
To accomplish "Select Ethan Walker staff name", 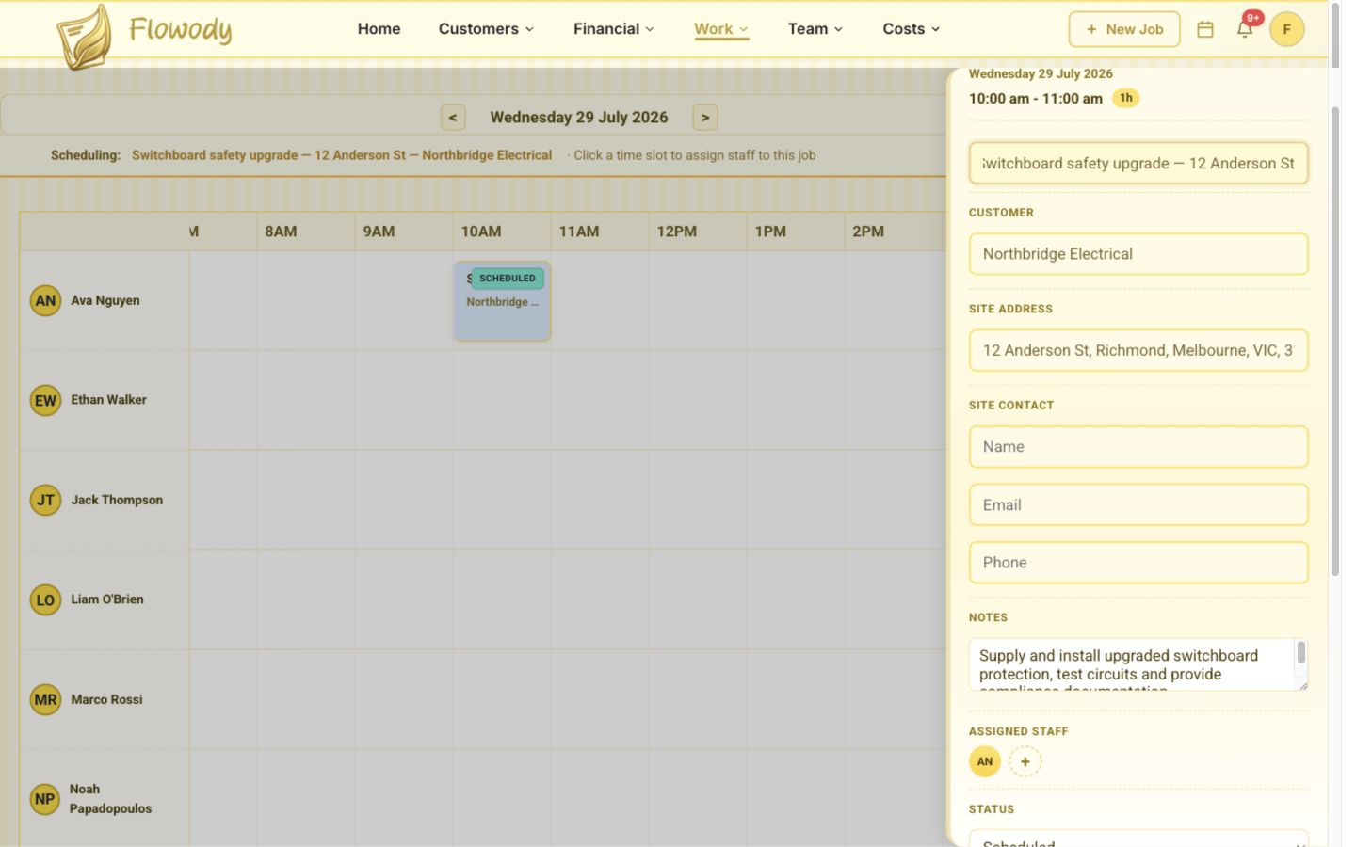I will pos(109,400).
